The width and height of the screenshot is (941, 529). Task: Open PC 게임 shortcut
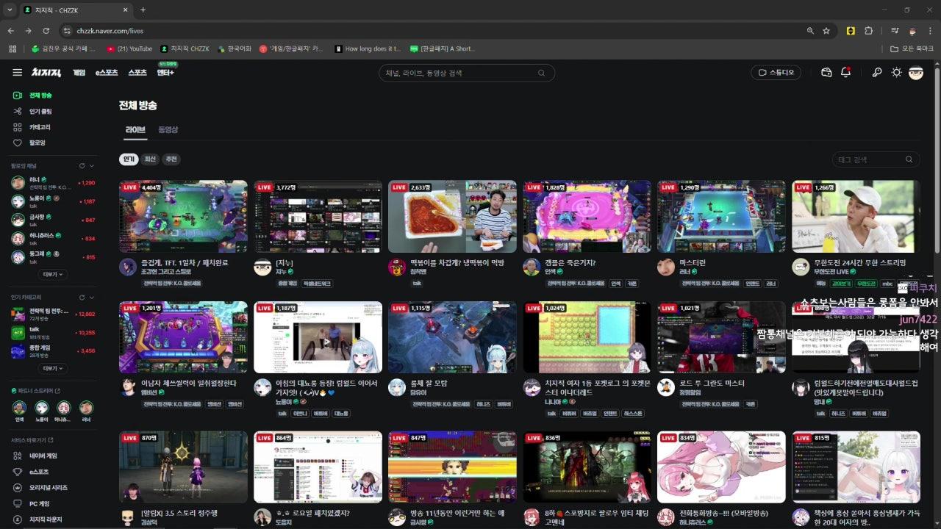32,504
